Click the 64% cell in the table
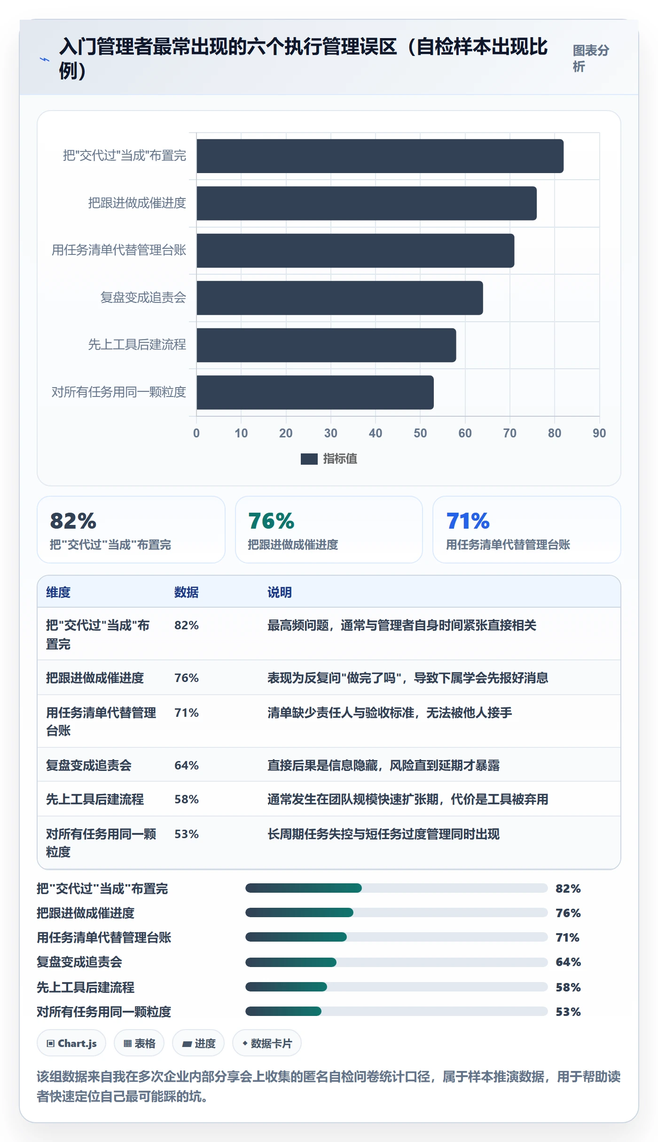658x1142 pixels. 187,765
